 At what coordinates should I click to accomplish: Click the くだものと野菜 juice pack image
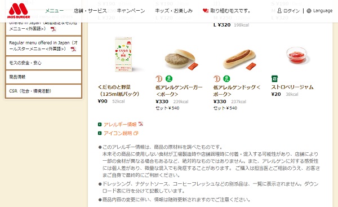(x=123, y=54)
